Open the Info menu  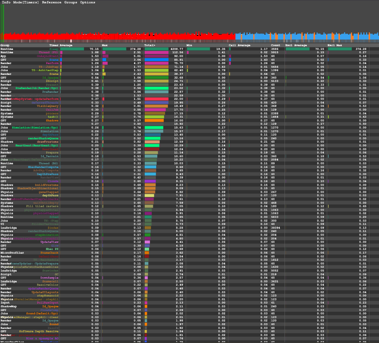6,2
